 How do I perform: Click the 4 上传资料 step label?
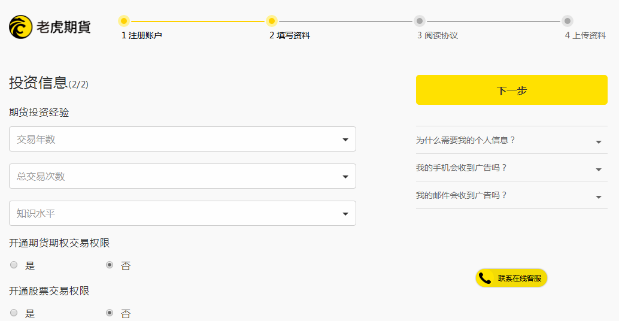click(x=585, y=35)
